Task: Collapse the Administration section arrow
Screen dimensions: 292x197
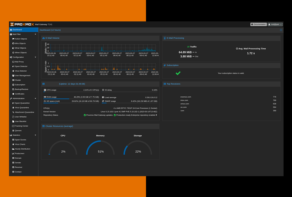Action: [x=35, y=98]
